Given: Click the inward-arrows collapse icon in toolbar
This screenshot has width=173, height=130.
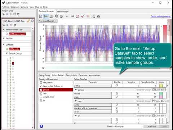Looking at the screenshot, I should point(67,16).
